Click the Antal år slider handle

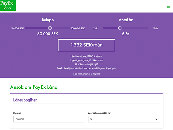click(120, 28)
